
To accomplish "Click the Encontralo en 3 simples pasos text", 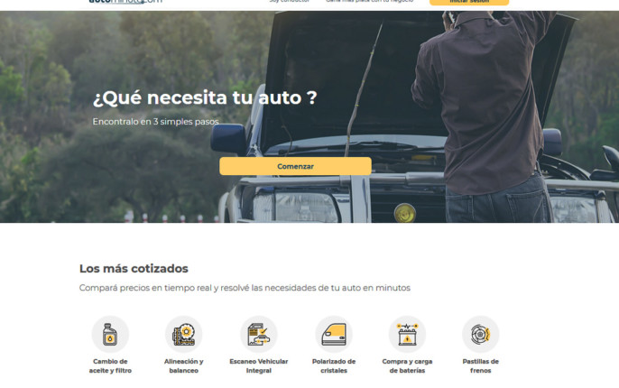I will pyautogui.click(x=155, y=122).
